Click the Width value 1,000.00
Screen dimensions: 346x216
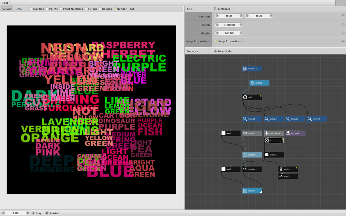229,25
